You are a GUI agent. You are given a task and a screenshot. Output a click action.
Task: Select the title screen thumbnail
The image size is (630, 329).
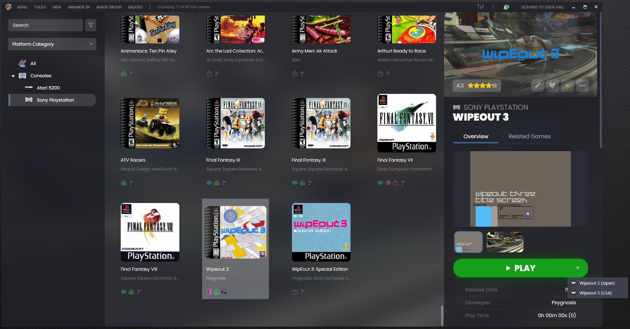pyautogui.click(x=468, y=242)
